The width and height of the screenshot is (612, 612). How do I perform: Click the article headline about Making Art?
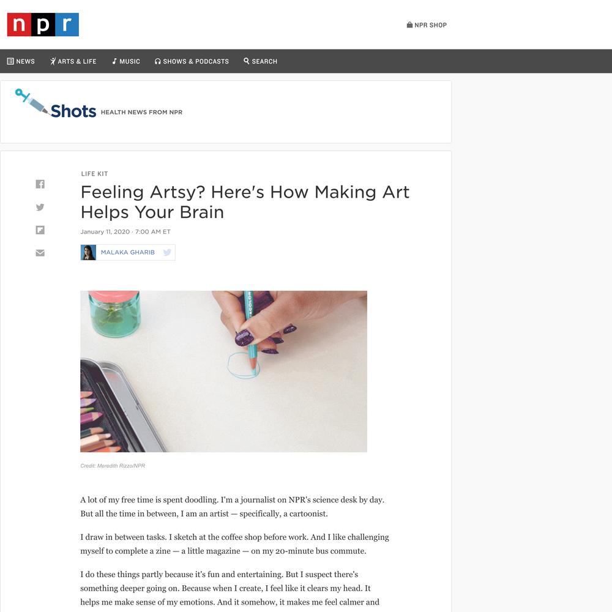(245, 202)
